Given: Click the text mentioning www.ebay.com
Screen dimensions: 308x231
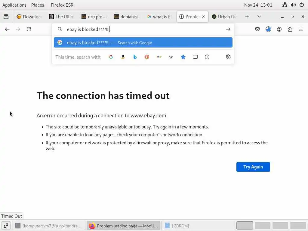Looking at the screenshot, I should click(102, 115).
